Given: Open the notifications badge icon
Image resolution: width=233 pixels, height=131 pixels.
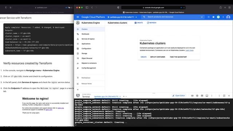Looking at the screenshot, I should click(x=218, y=17).
